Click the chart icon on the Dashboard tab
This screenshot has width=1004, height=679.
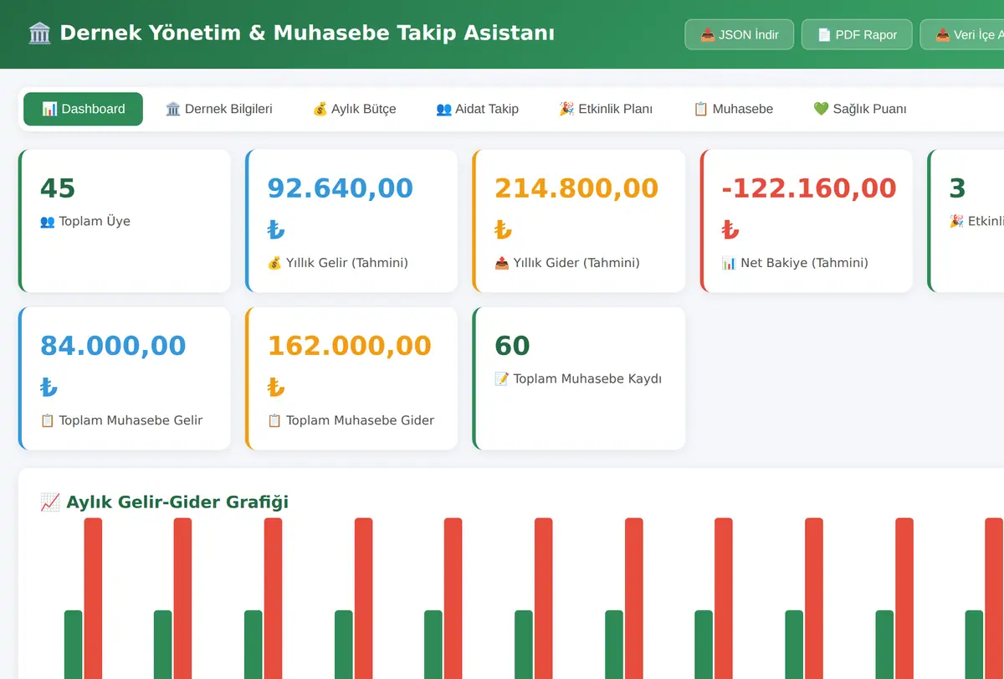tap(49, 109)
